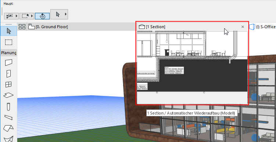
Task: Select the Wall tool
Action: [8, 63]
